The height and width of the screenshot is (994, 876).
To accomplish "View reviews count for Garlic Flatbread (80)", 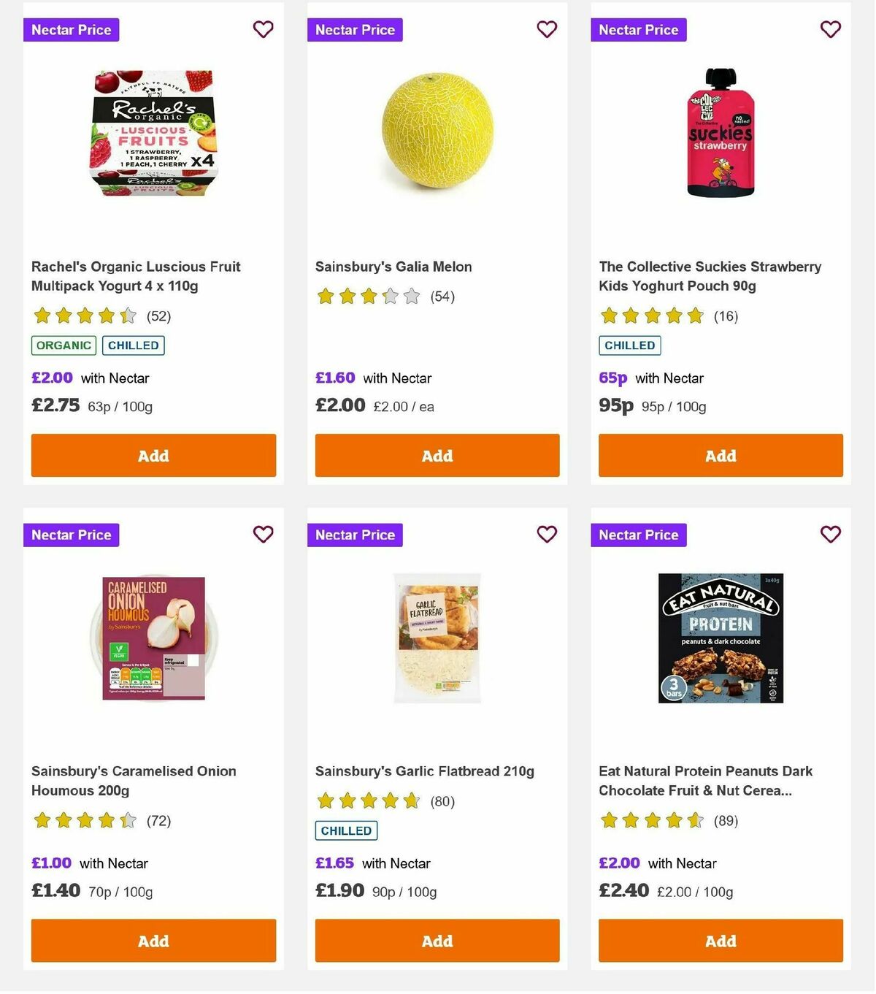I will pyautogui.click(x=441, y=801).
